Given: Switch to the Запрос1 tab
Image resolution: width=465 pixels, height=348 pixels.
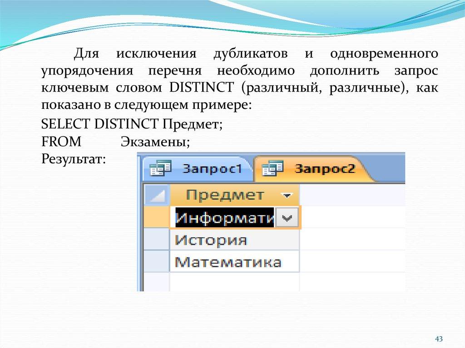Looking at the screenshot, I should (x=210, y=169).
